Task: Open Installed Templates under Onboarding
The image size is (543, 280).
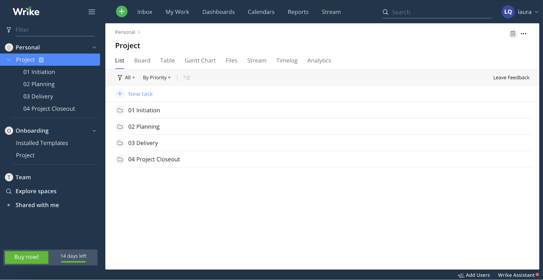Action: pos(42,143)
